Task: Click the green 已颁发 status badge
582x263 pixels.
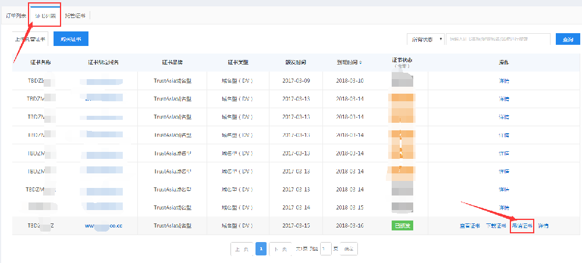Action: (x=402, y=226)
